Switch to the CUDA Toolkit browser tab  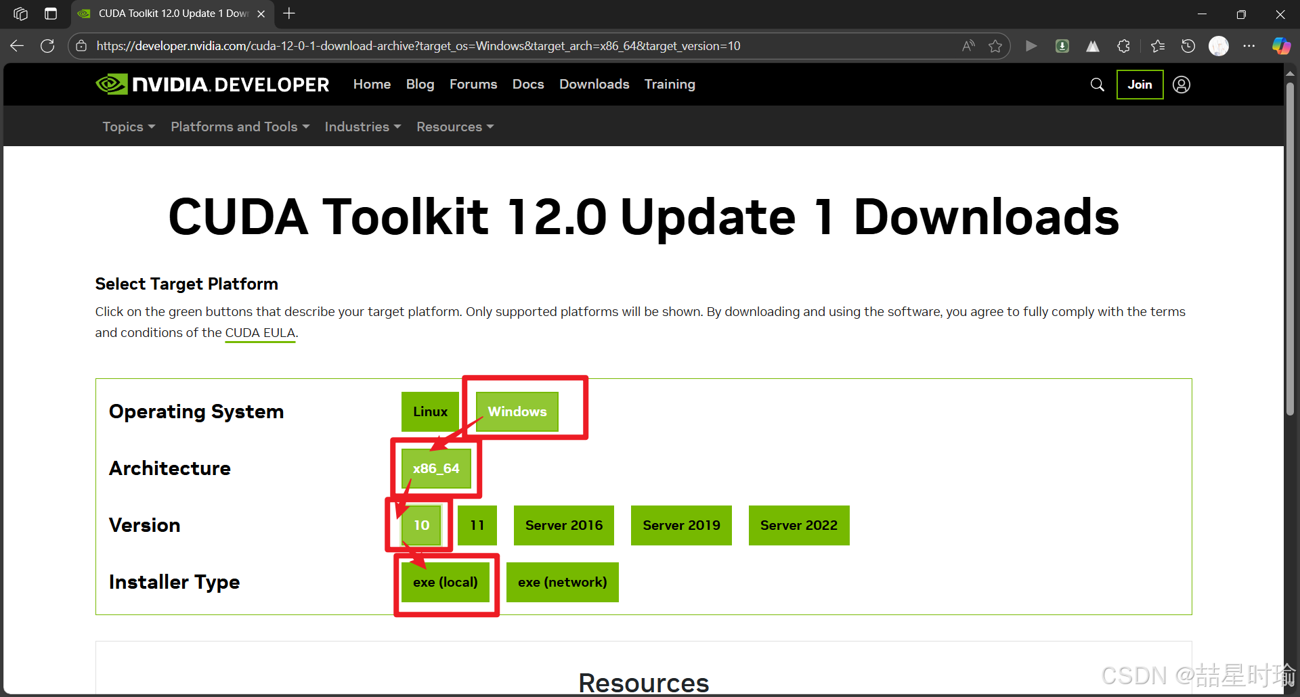pos(167,13)
